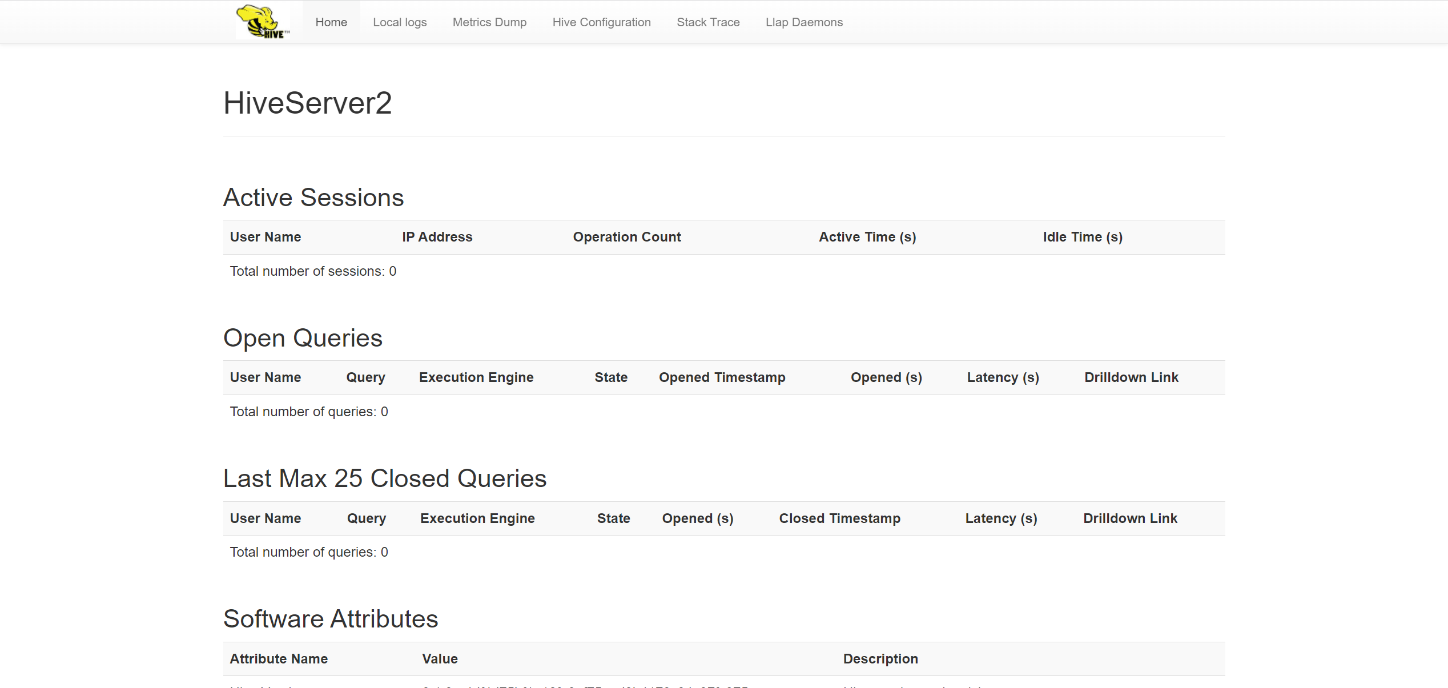Open the Metrics Dump page

click(x=489, y=22)
